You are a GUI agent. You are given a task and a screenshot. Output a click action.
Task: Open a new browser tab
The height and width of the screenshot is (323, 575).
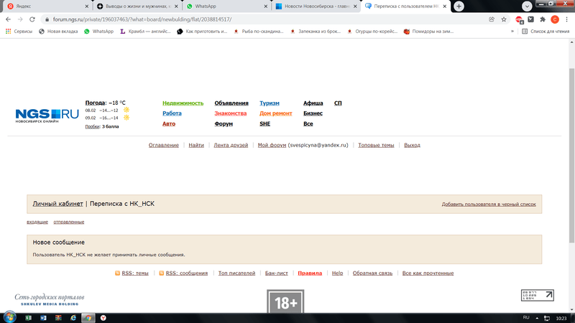coord(459,6)
